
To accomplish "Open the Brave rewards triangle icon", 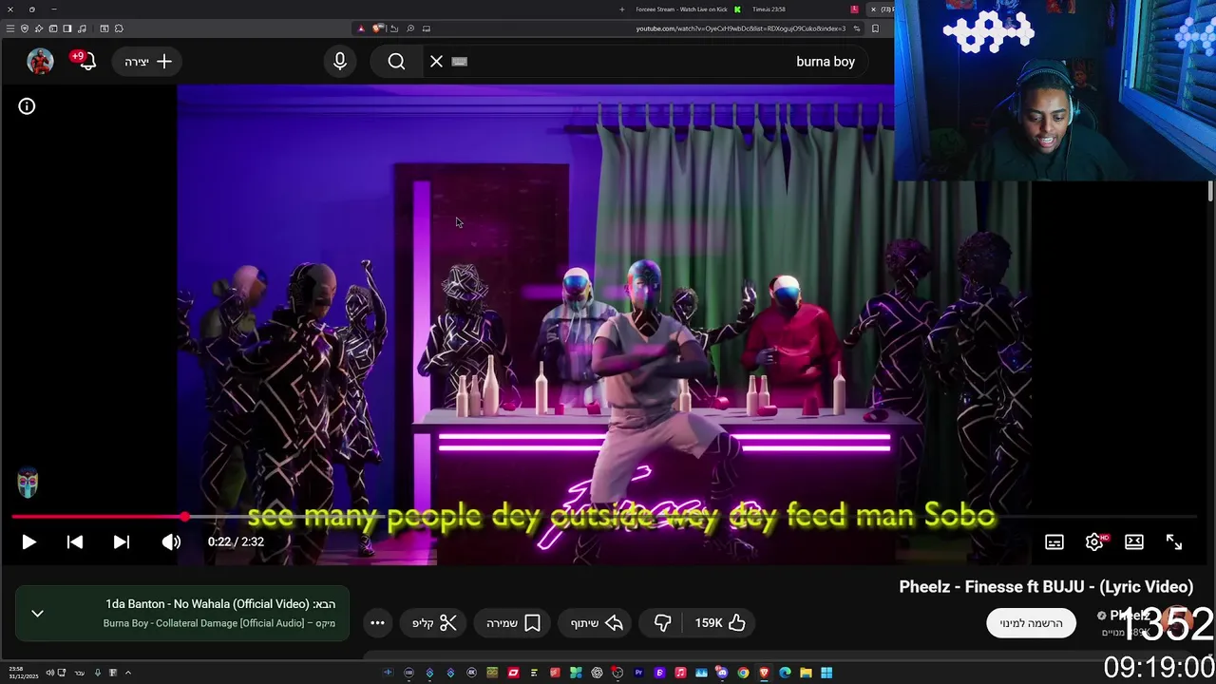I will (361, 28).
